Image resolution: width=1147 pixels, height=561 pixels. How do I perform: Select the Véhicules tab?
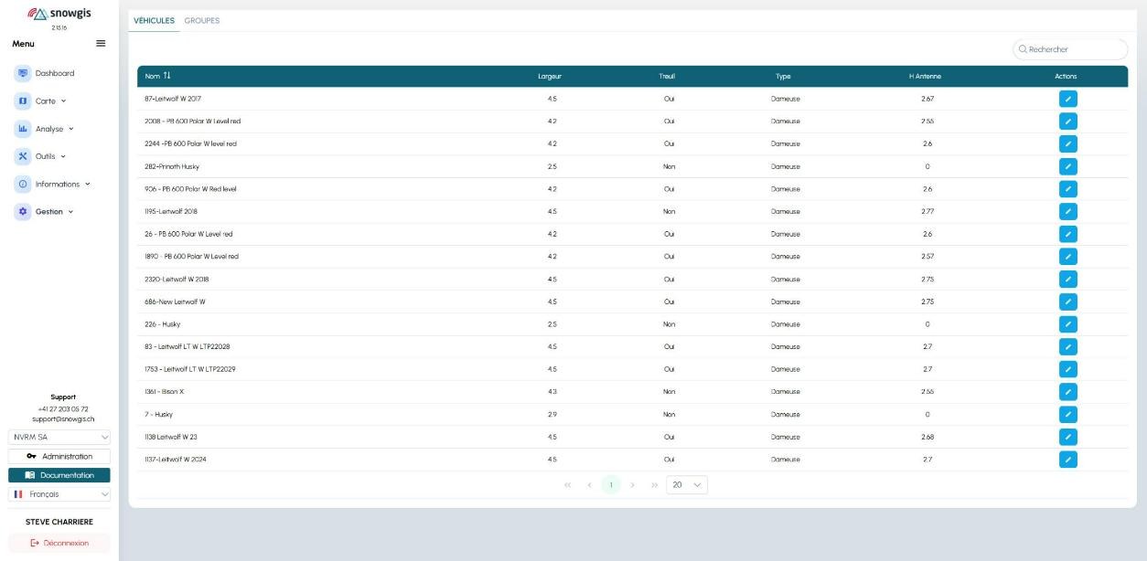coord(154,20)
